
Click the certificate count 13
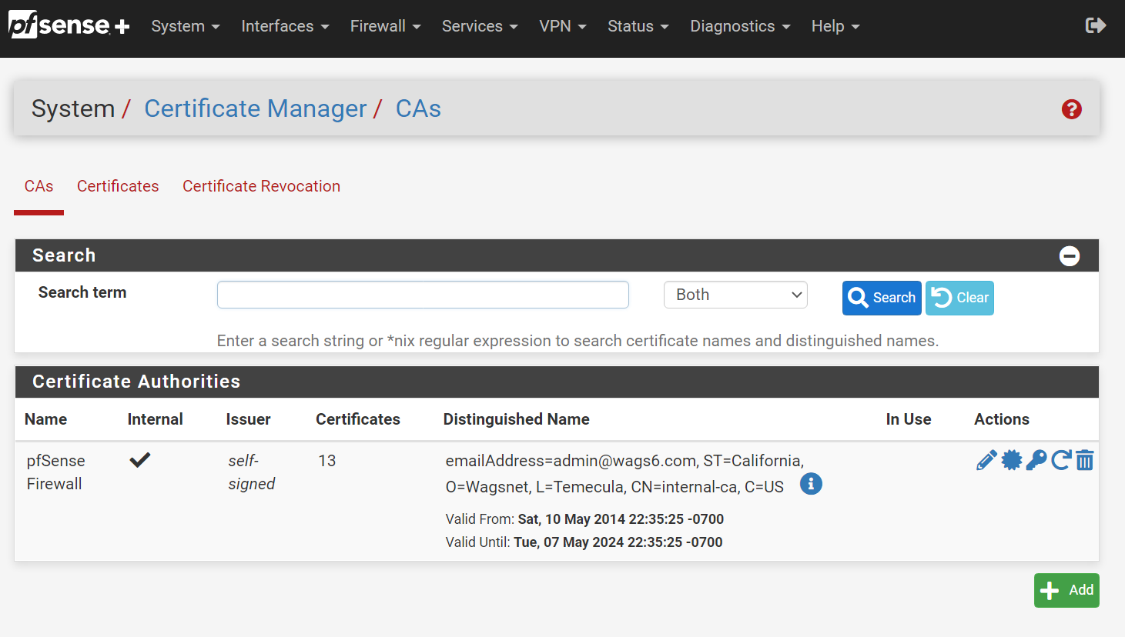(x=327, y=461)
